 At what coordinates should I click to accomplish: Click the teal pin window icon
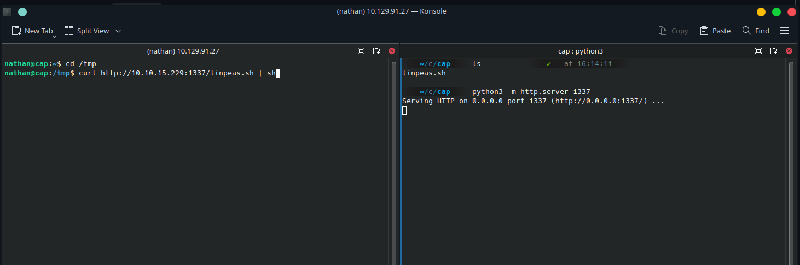click(x=22, y=11)
